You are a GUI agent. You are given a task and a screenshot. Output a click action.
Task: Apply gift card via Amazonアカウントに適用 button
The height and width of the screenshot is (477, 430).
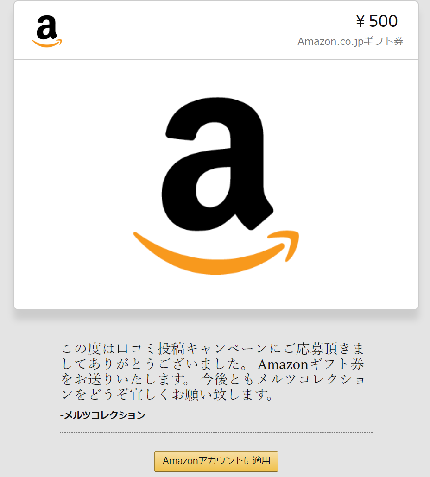pyautogui.click(x=216, y=461)
